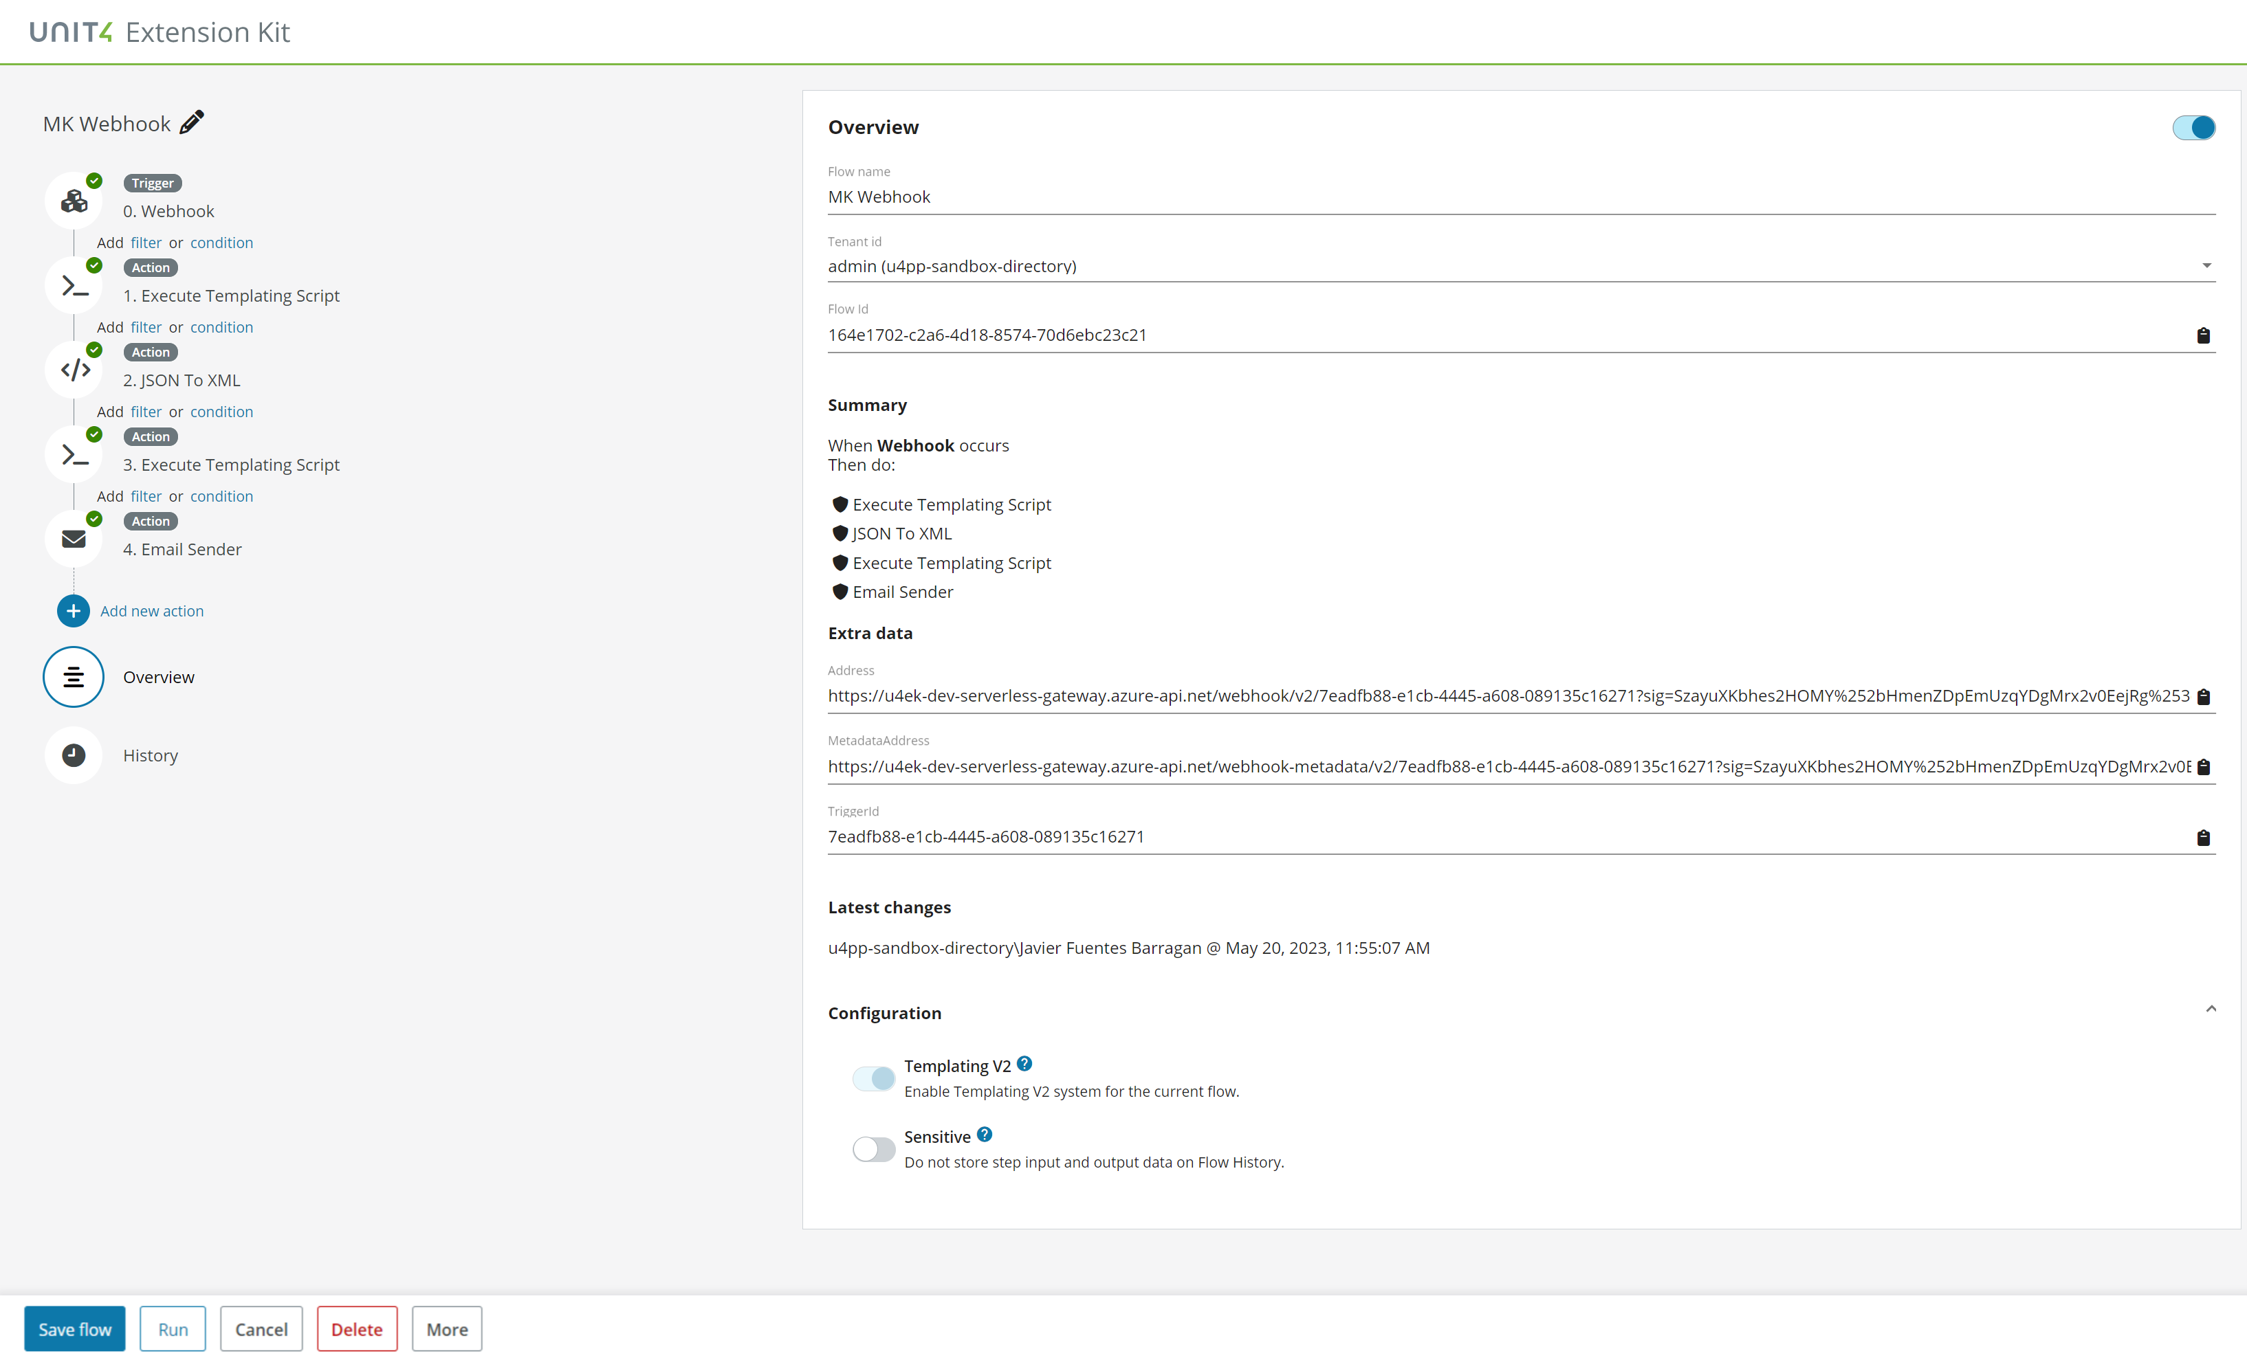
Task: Select step 2. JSON To XML
Action: point(182,381)
